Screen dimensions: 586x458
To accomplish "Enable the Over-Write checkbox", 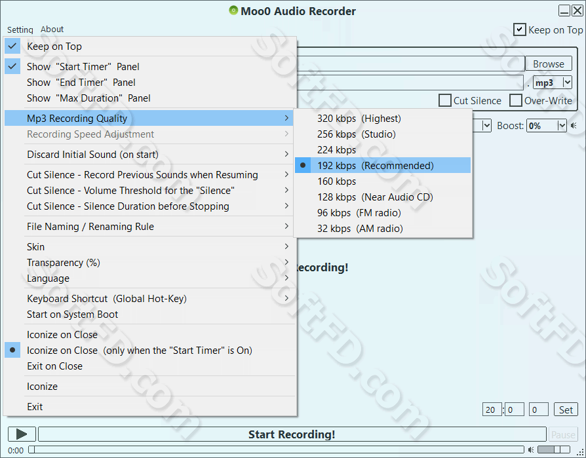I will click(516, 100).
